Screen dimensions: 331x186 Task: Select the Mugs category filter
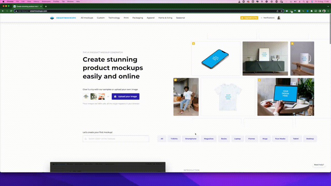(x=265, y=139)
